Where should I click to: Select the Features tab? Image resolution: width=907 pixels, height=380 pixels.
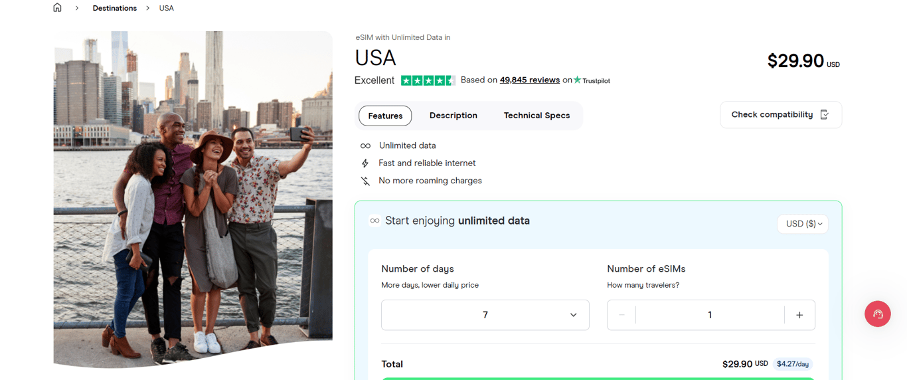(385, 116)
